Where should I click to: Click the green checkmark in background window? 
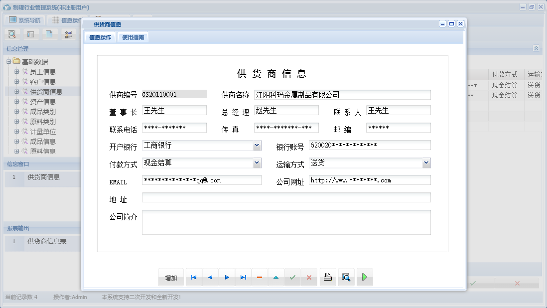pos(473,283)
